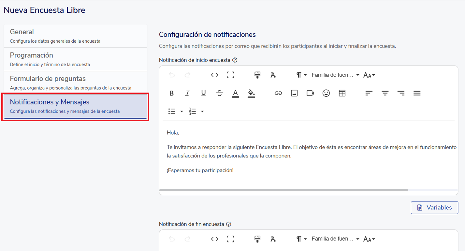This screenshot has width=465, height=251.
Task: Toggle bold formatting in start notification editor
Action: tap(172, 94)
